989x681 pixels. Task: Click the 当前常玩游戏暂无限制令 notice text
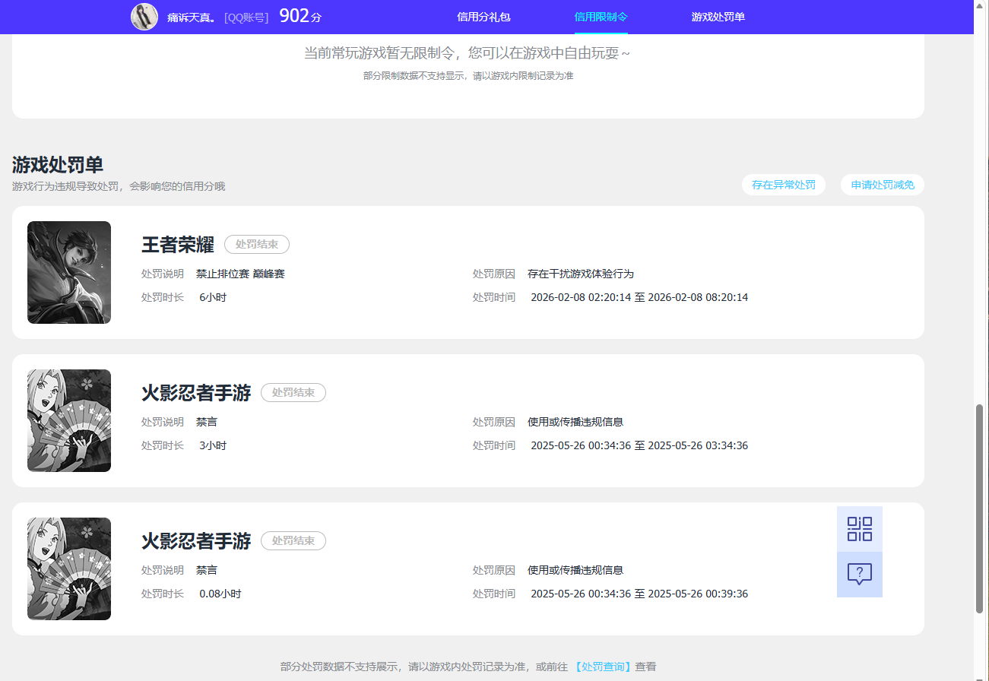pyautogui.click(x=468, y=53)
